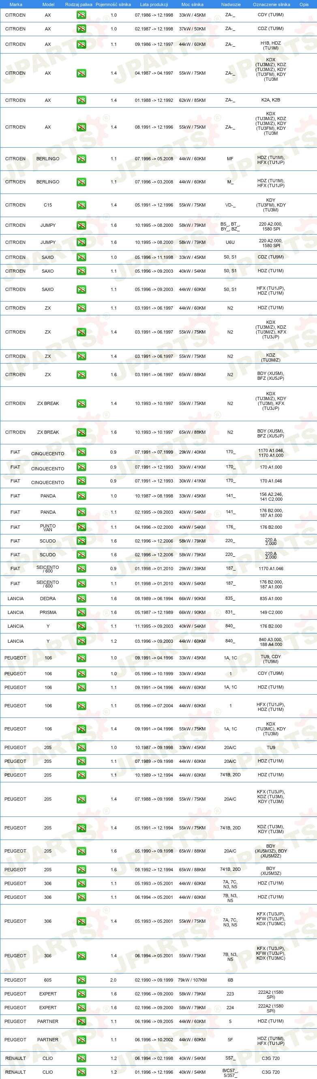Select the DEDRA model cell
Viewport: 317px width, 1079px height.
[48, 599]
